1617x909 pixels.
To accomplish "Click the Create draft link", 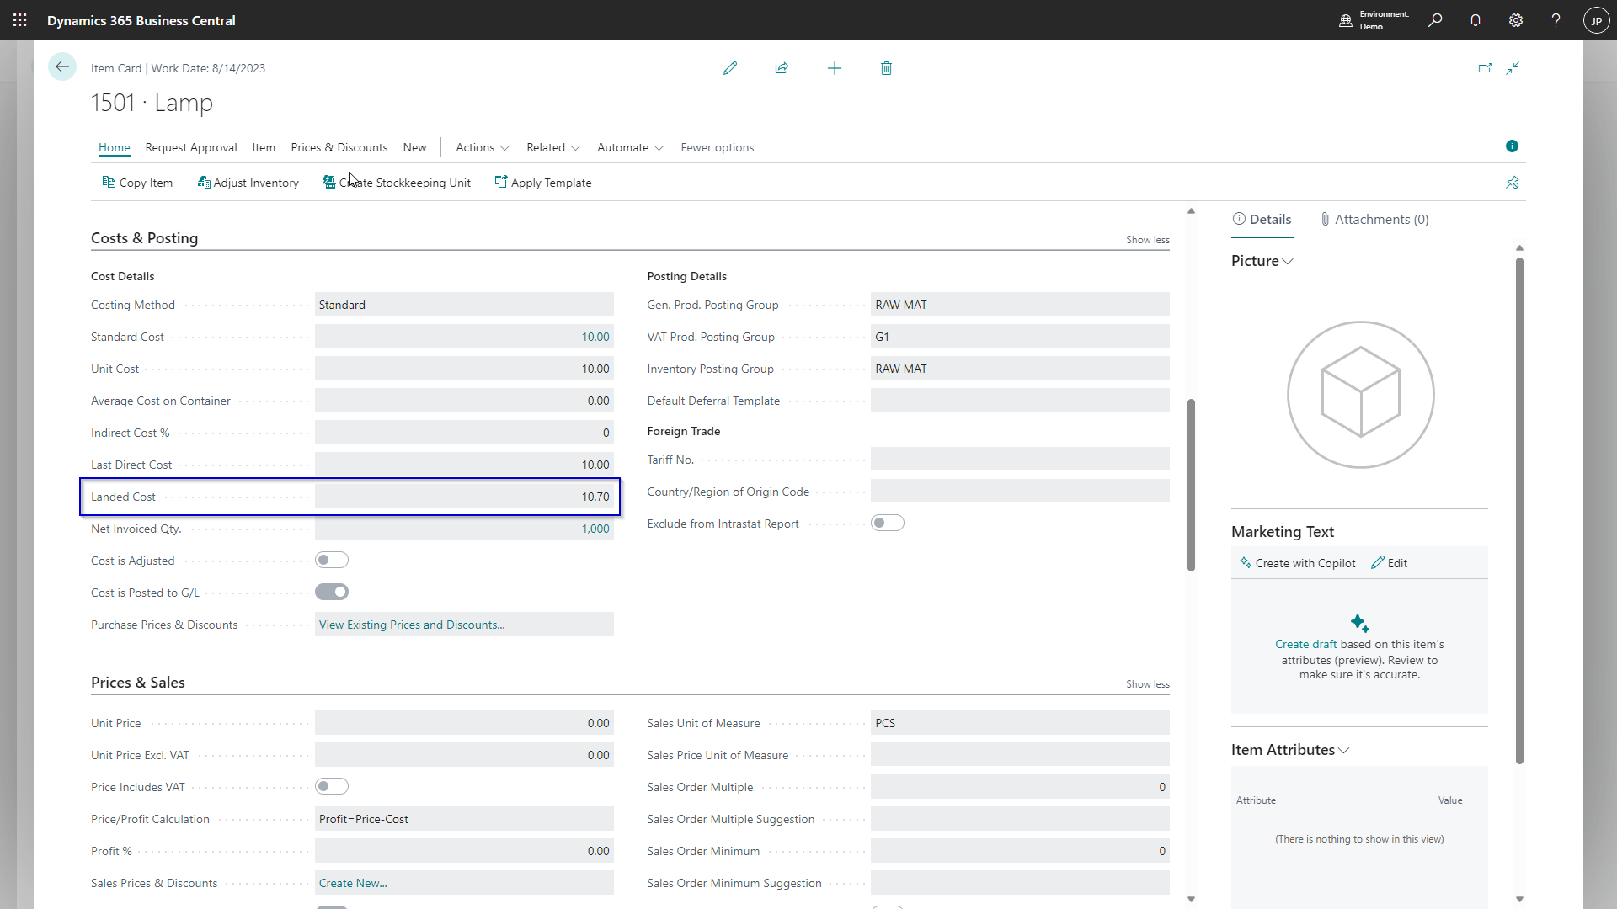I will (x=1305, y=644).
